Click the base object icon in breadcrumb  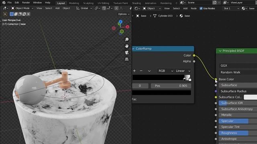[x=138, y=16]
